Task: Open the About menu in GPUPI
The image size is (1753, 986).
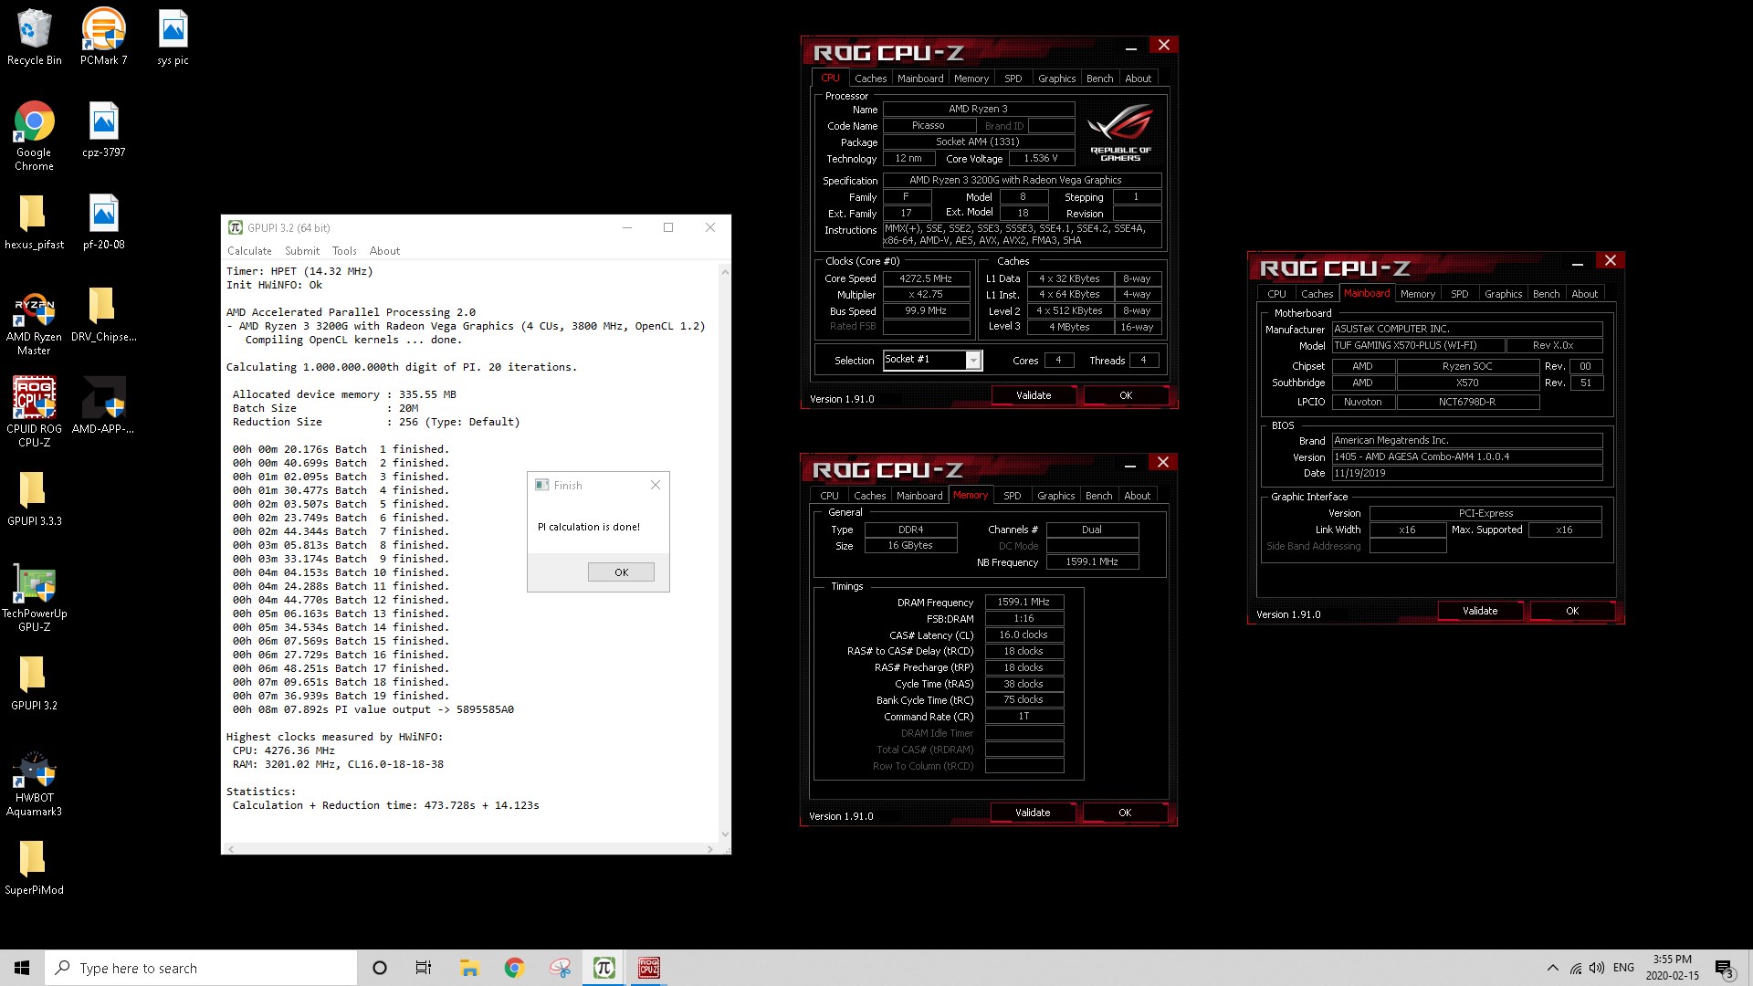Action: (384, 251)
